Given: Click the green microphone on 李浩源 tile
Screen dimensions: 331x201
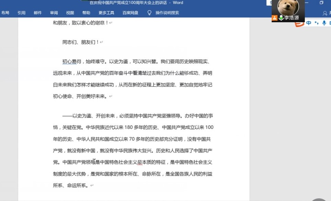Looking at the screenshot, I should point(281,18).
